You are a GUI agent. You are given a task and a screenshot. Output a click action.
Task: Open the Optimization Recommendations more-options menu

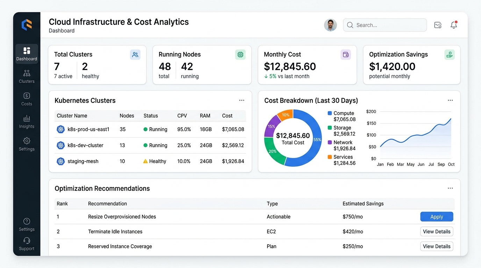(450, 188)
